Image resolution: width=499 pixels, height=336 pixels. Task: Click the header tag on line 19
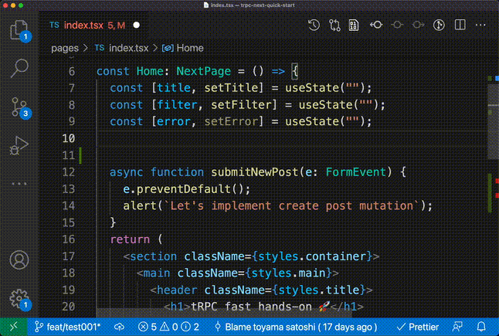pos(177,290)
